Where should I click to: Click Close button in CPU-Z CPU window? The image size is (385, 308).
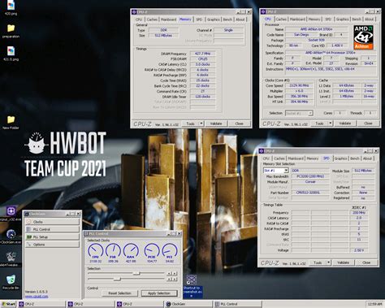coord(368,124)
